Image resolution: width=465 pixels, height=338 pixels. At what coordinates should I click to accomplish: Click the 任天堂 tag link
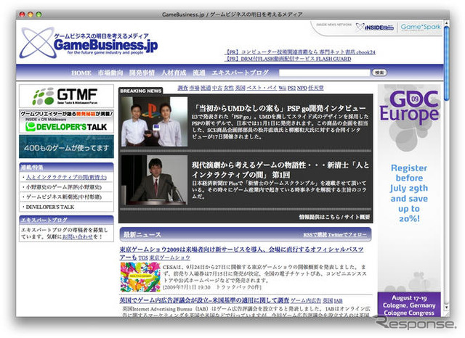click(x=316, y=88)
